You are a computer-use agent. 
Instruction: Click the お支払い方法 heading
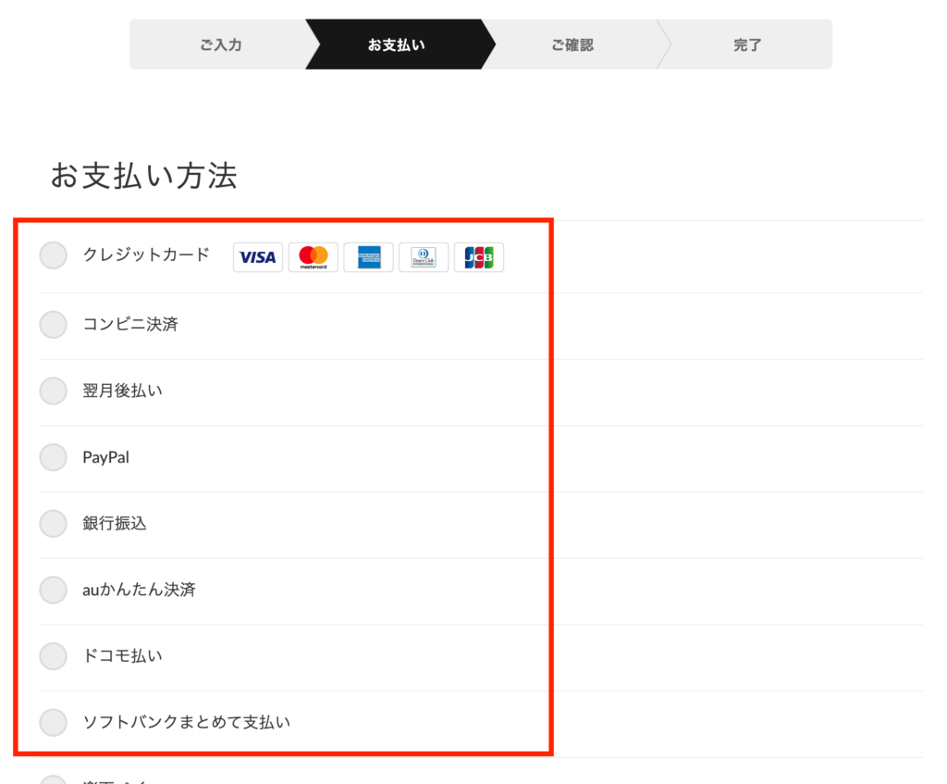pos(143,175)
